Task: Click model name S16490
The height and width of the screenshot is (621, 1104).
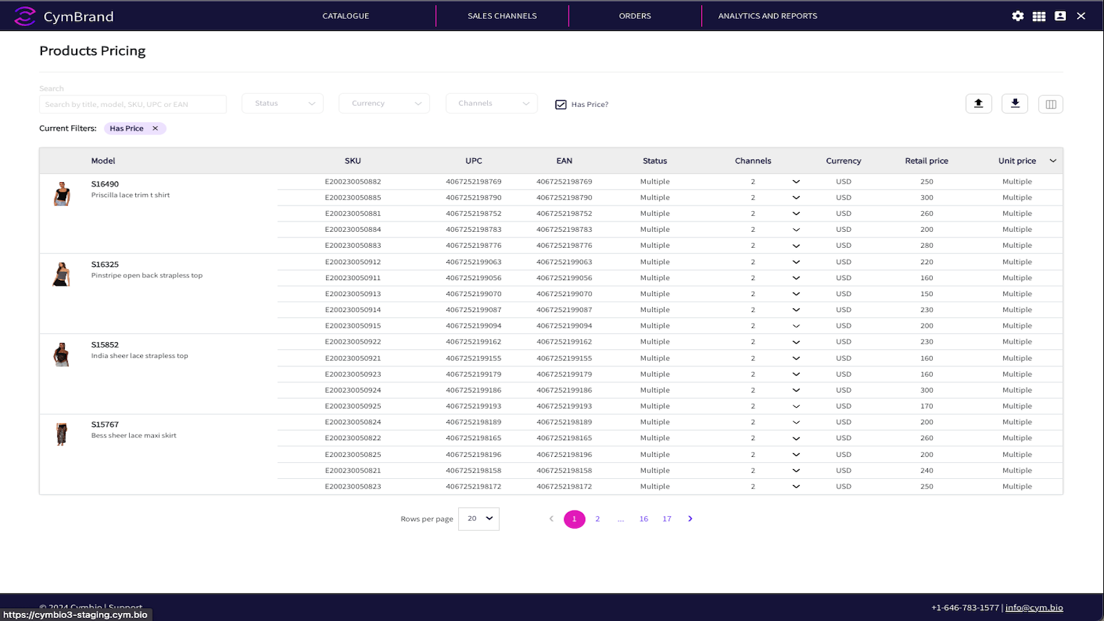Action: (105, 184)
